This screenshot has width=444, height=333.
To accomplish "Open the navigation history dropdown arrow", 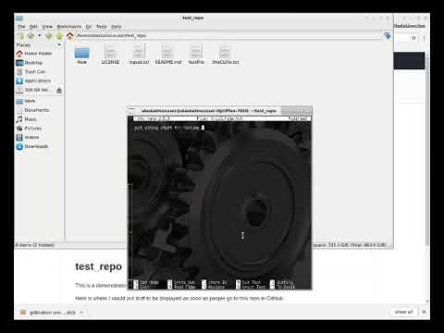I will (40, 36).
